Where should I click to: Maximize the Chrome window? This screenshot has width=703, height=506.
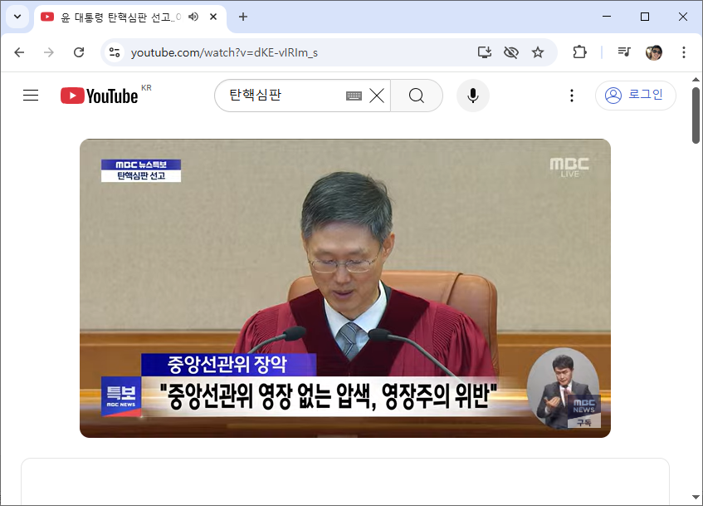coord(645,17)
